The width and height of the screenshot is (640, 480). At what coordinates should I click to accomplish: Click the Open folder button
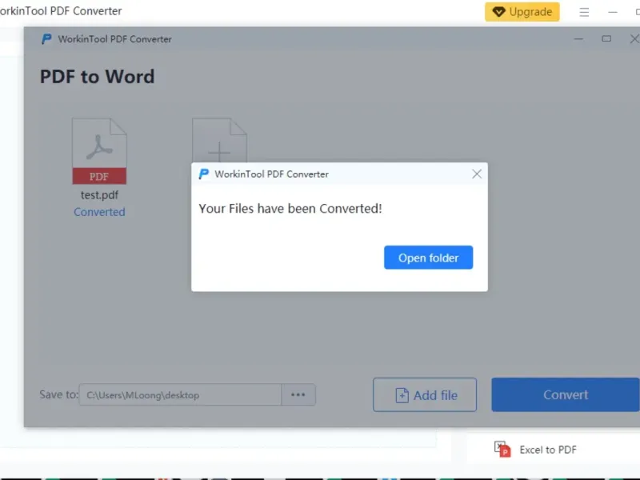(428, 258)
